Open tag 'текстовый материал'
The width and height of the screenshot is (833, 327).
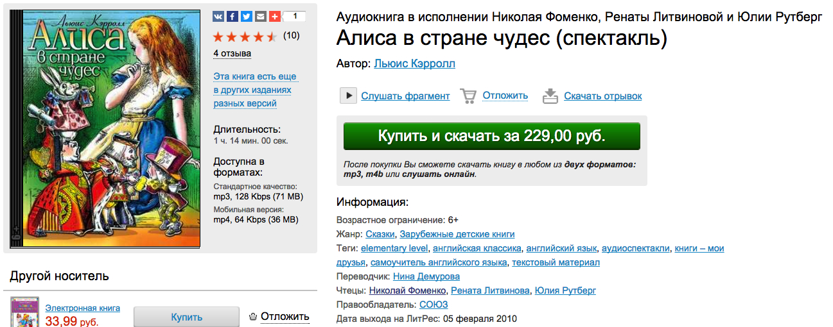(x=556, y=262)
